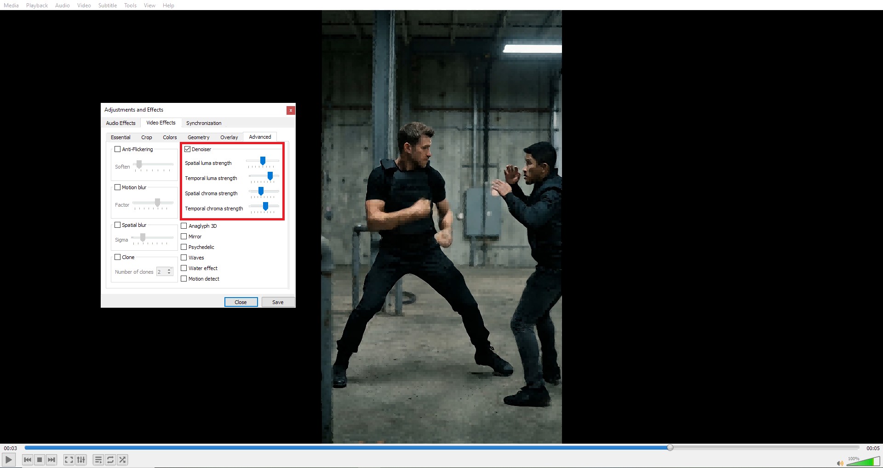
Task: Click the Play button
Action: [9, 460]
